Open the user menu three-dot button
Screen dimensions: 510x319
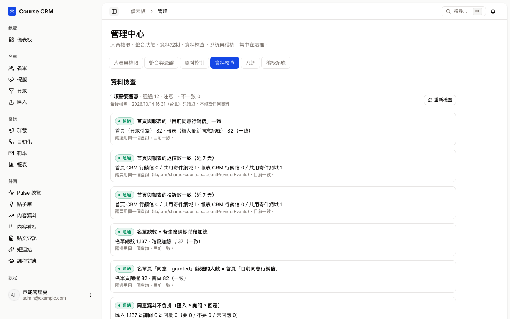(x=91, y=295)
